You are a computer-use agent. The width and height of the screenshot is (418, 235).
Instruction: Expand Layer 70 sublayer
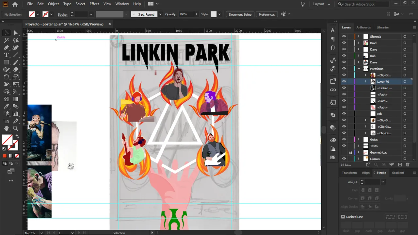[x=365, y=82]
